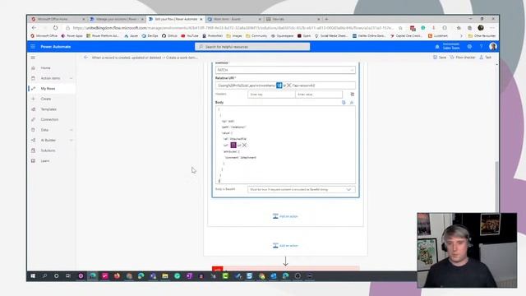Open the Azure bookmark
This screenshot has height=296, width=526.
point(131,36)
